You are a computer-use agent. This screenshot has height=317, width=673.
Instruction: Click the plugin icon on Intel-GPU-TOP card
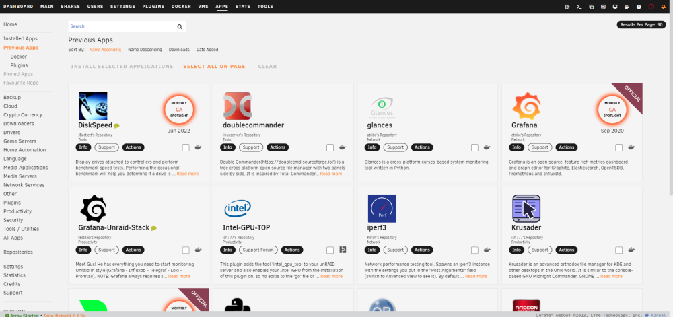point(343,250)
